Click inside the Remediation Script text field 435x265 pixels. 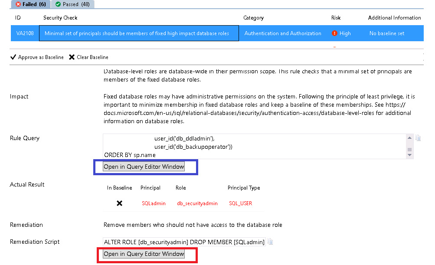(x=183, y=242)
